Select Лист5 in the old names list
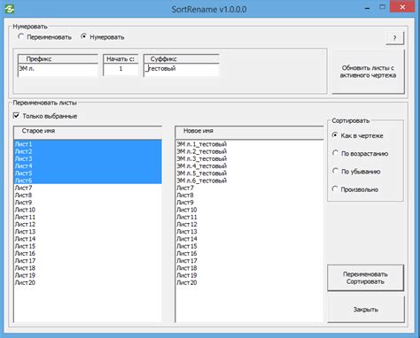Viewport: 420px width, 338px height. tap(88, 173)
